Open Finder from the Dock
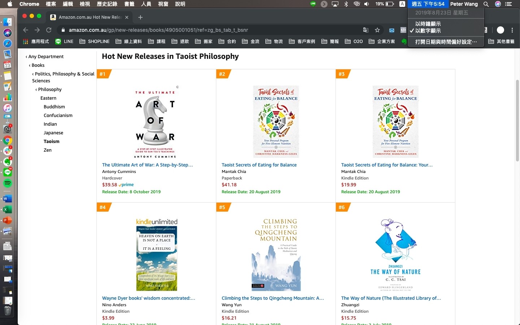Viewport: 520px width, 325px height. coord(8,22)
